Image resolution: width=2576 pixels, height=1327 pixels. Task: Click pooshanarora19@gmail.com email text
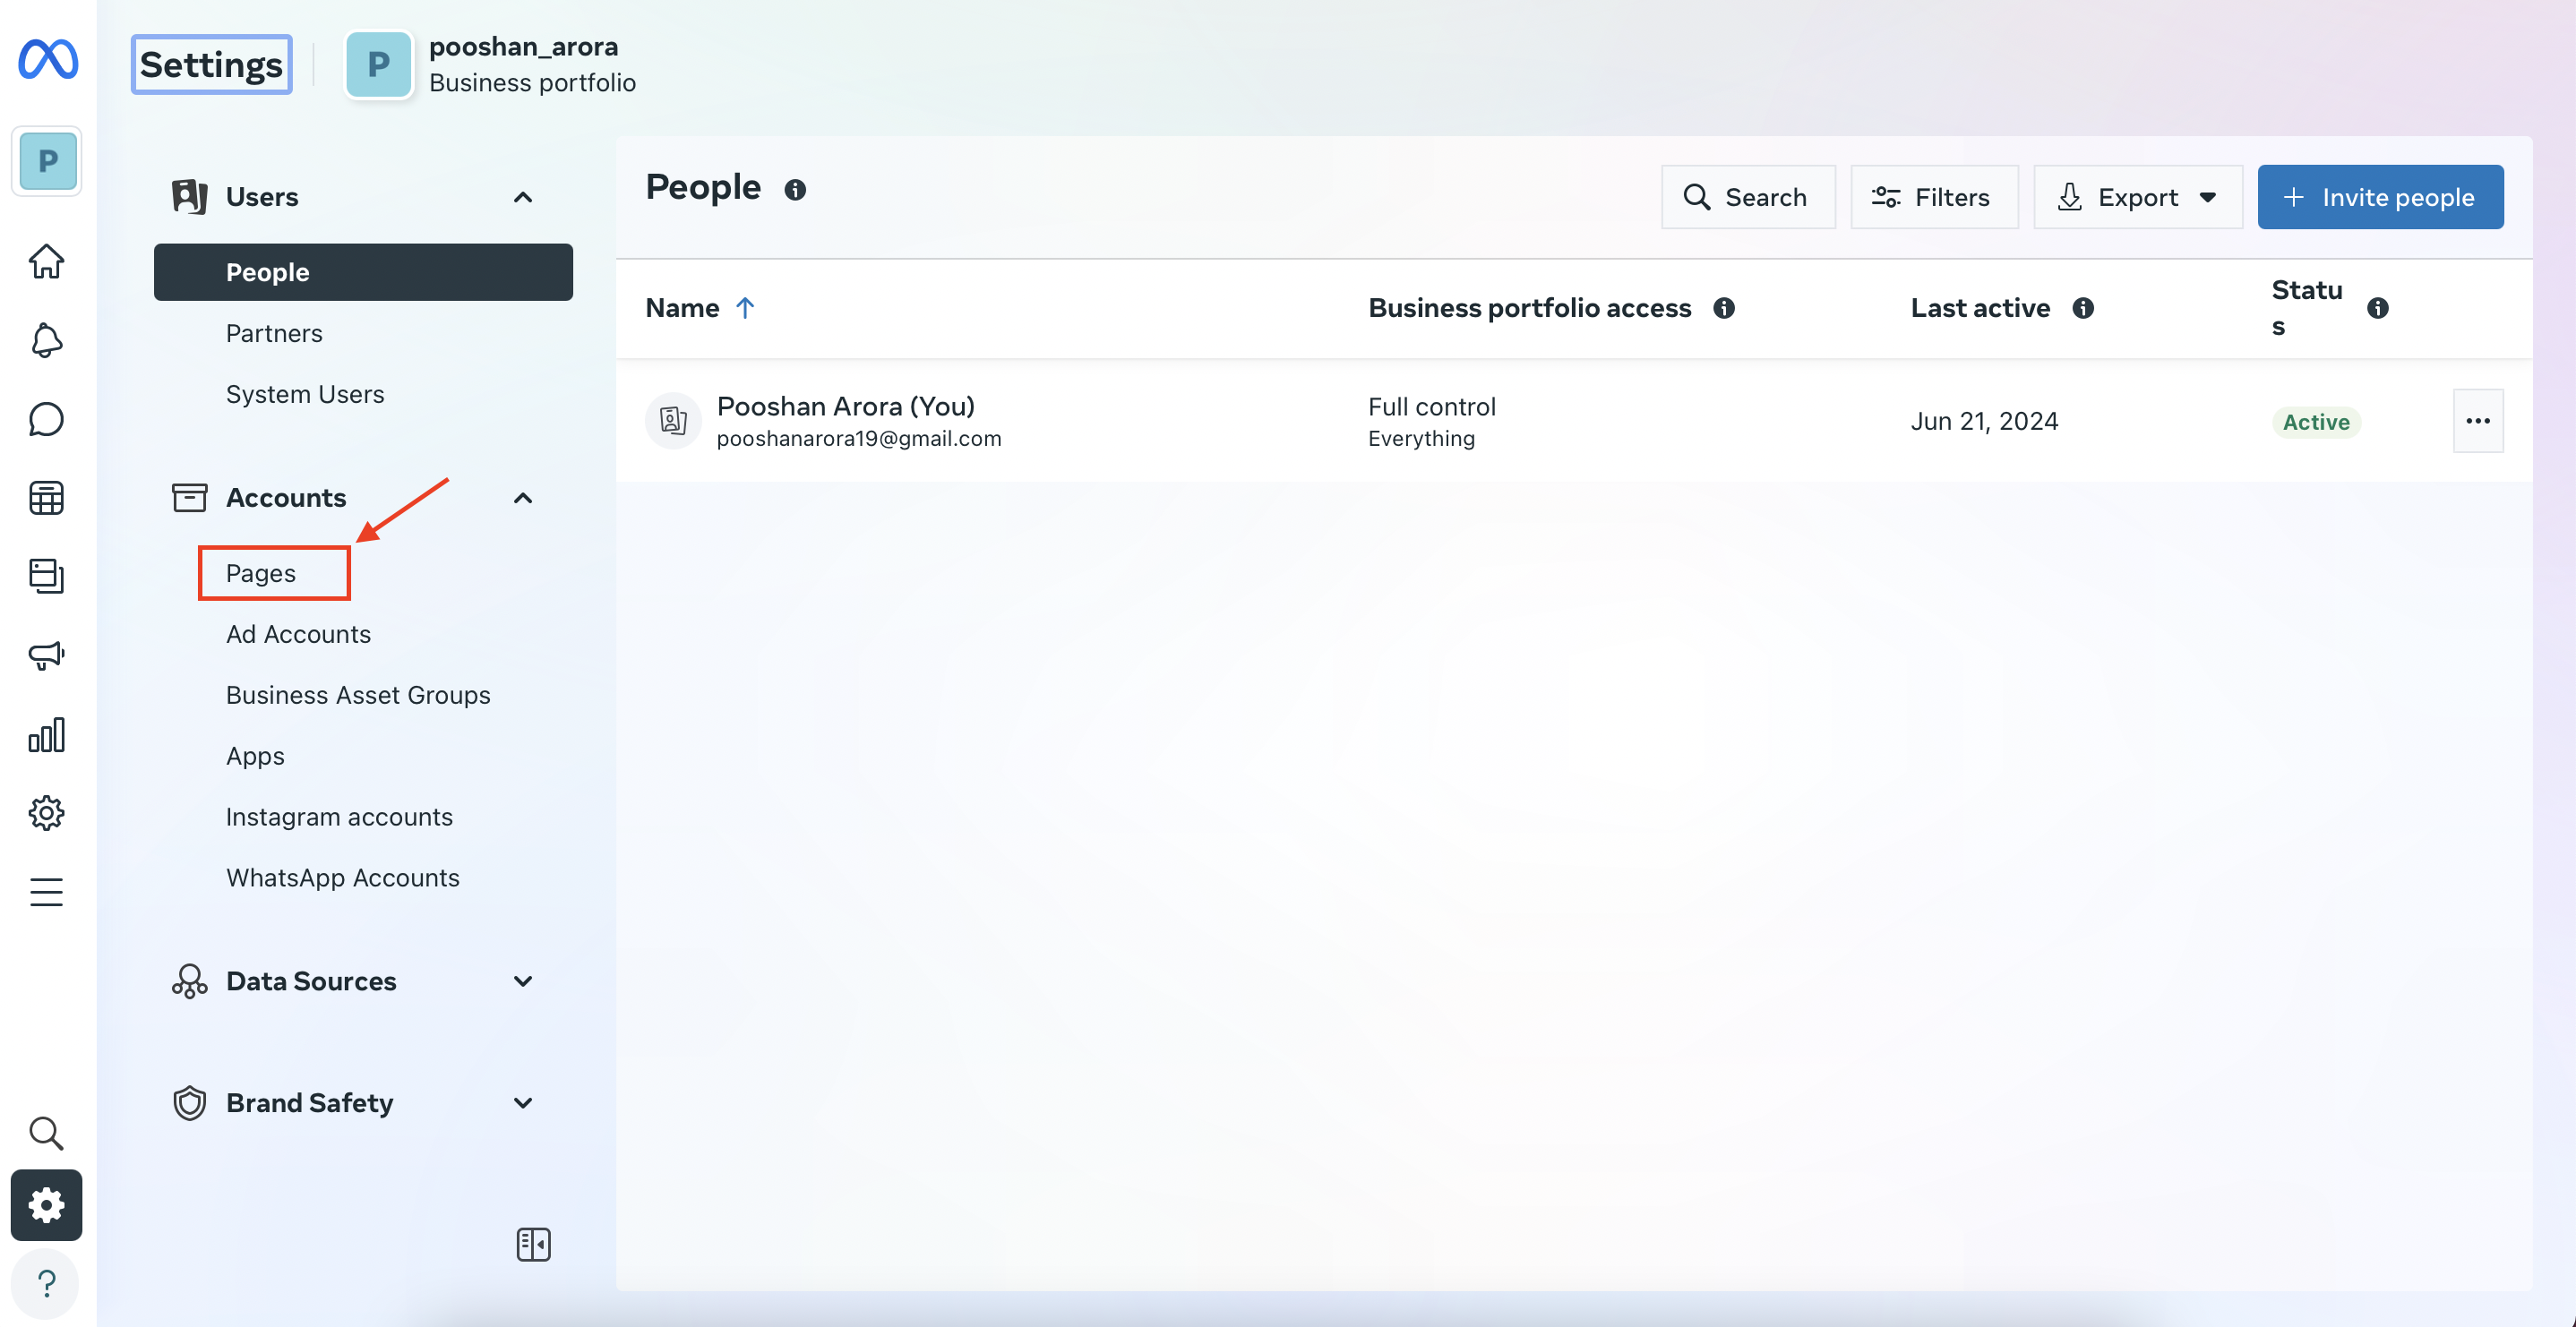pyautogui.click(x=858, y=439)
